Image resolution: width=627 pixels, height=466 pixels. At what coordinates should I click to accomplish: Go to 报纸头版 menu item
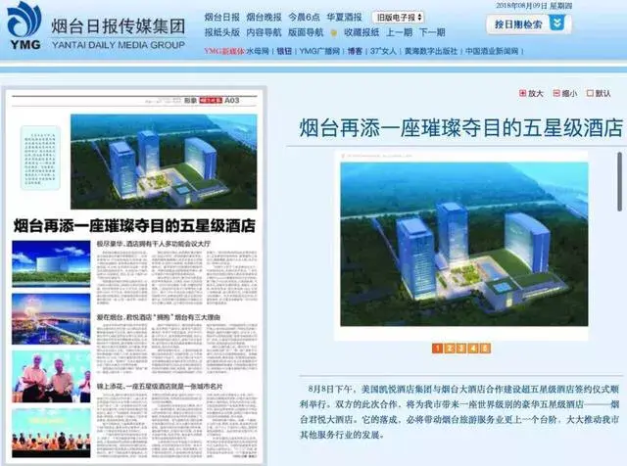222,32
